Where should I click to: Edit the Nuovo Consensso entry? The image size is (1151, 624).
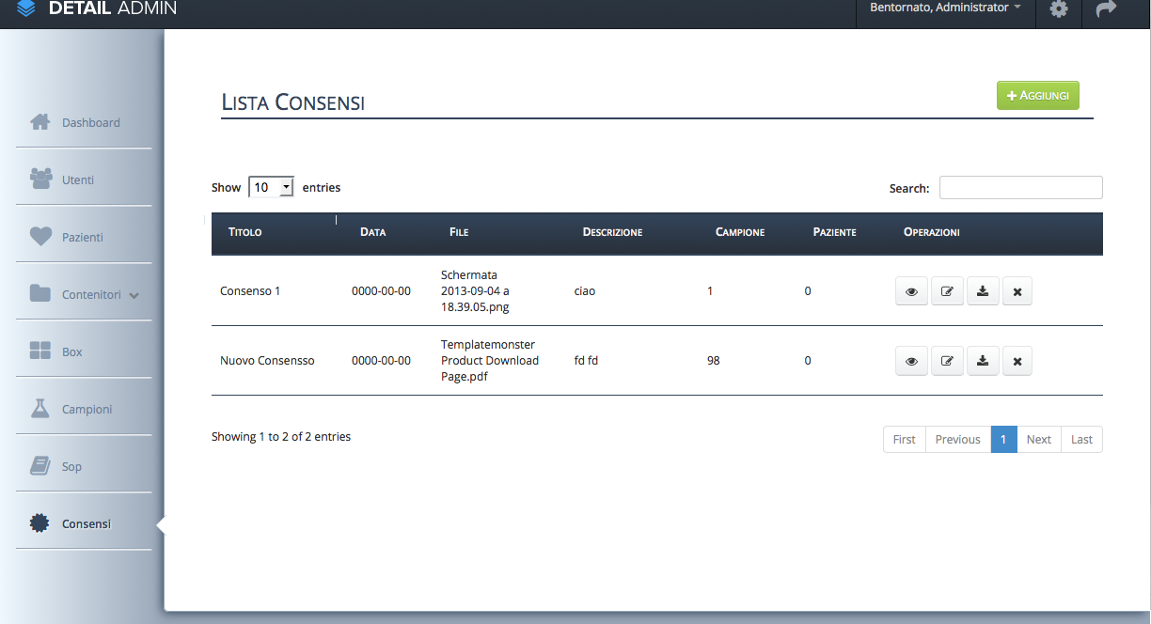(947, 361)
